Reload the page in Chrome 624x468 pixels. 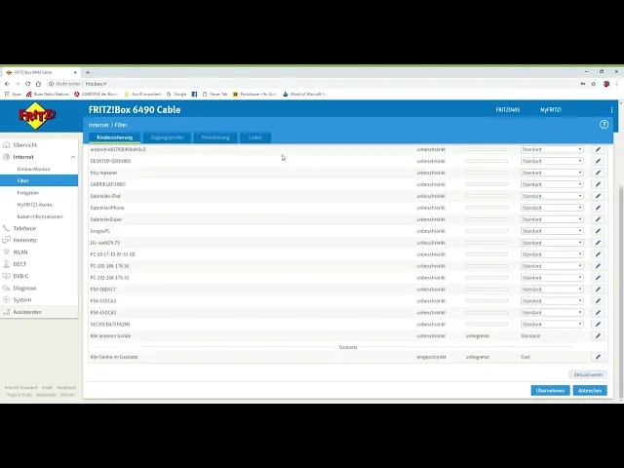[28, 84]
